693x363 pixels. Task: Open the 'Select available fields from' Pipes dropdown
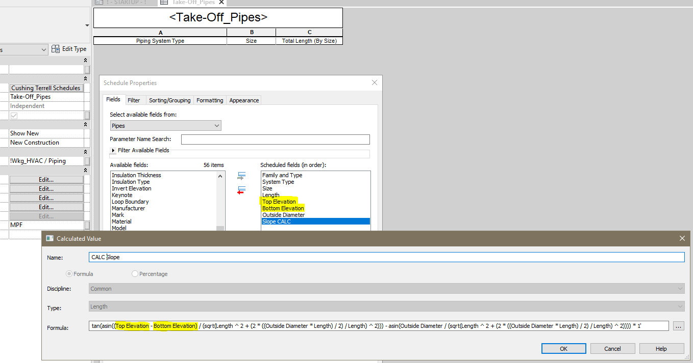coord(166,126)
